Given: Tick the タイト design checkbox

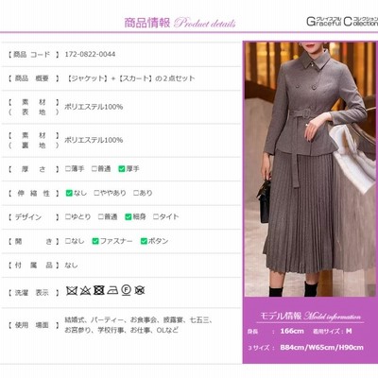Looking at the screenshot, I should pyautogui.click(x=156, y=216).
